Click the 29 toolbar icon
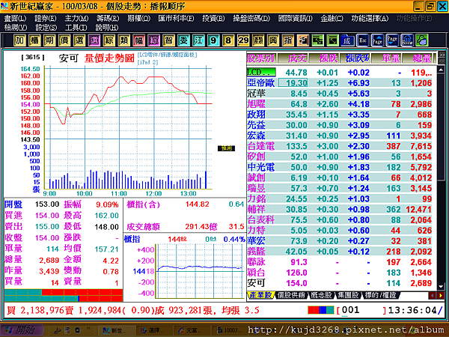Image resolution: width=449 pixels, height=337 pixels. point(243,40)
